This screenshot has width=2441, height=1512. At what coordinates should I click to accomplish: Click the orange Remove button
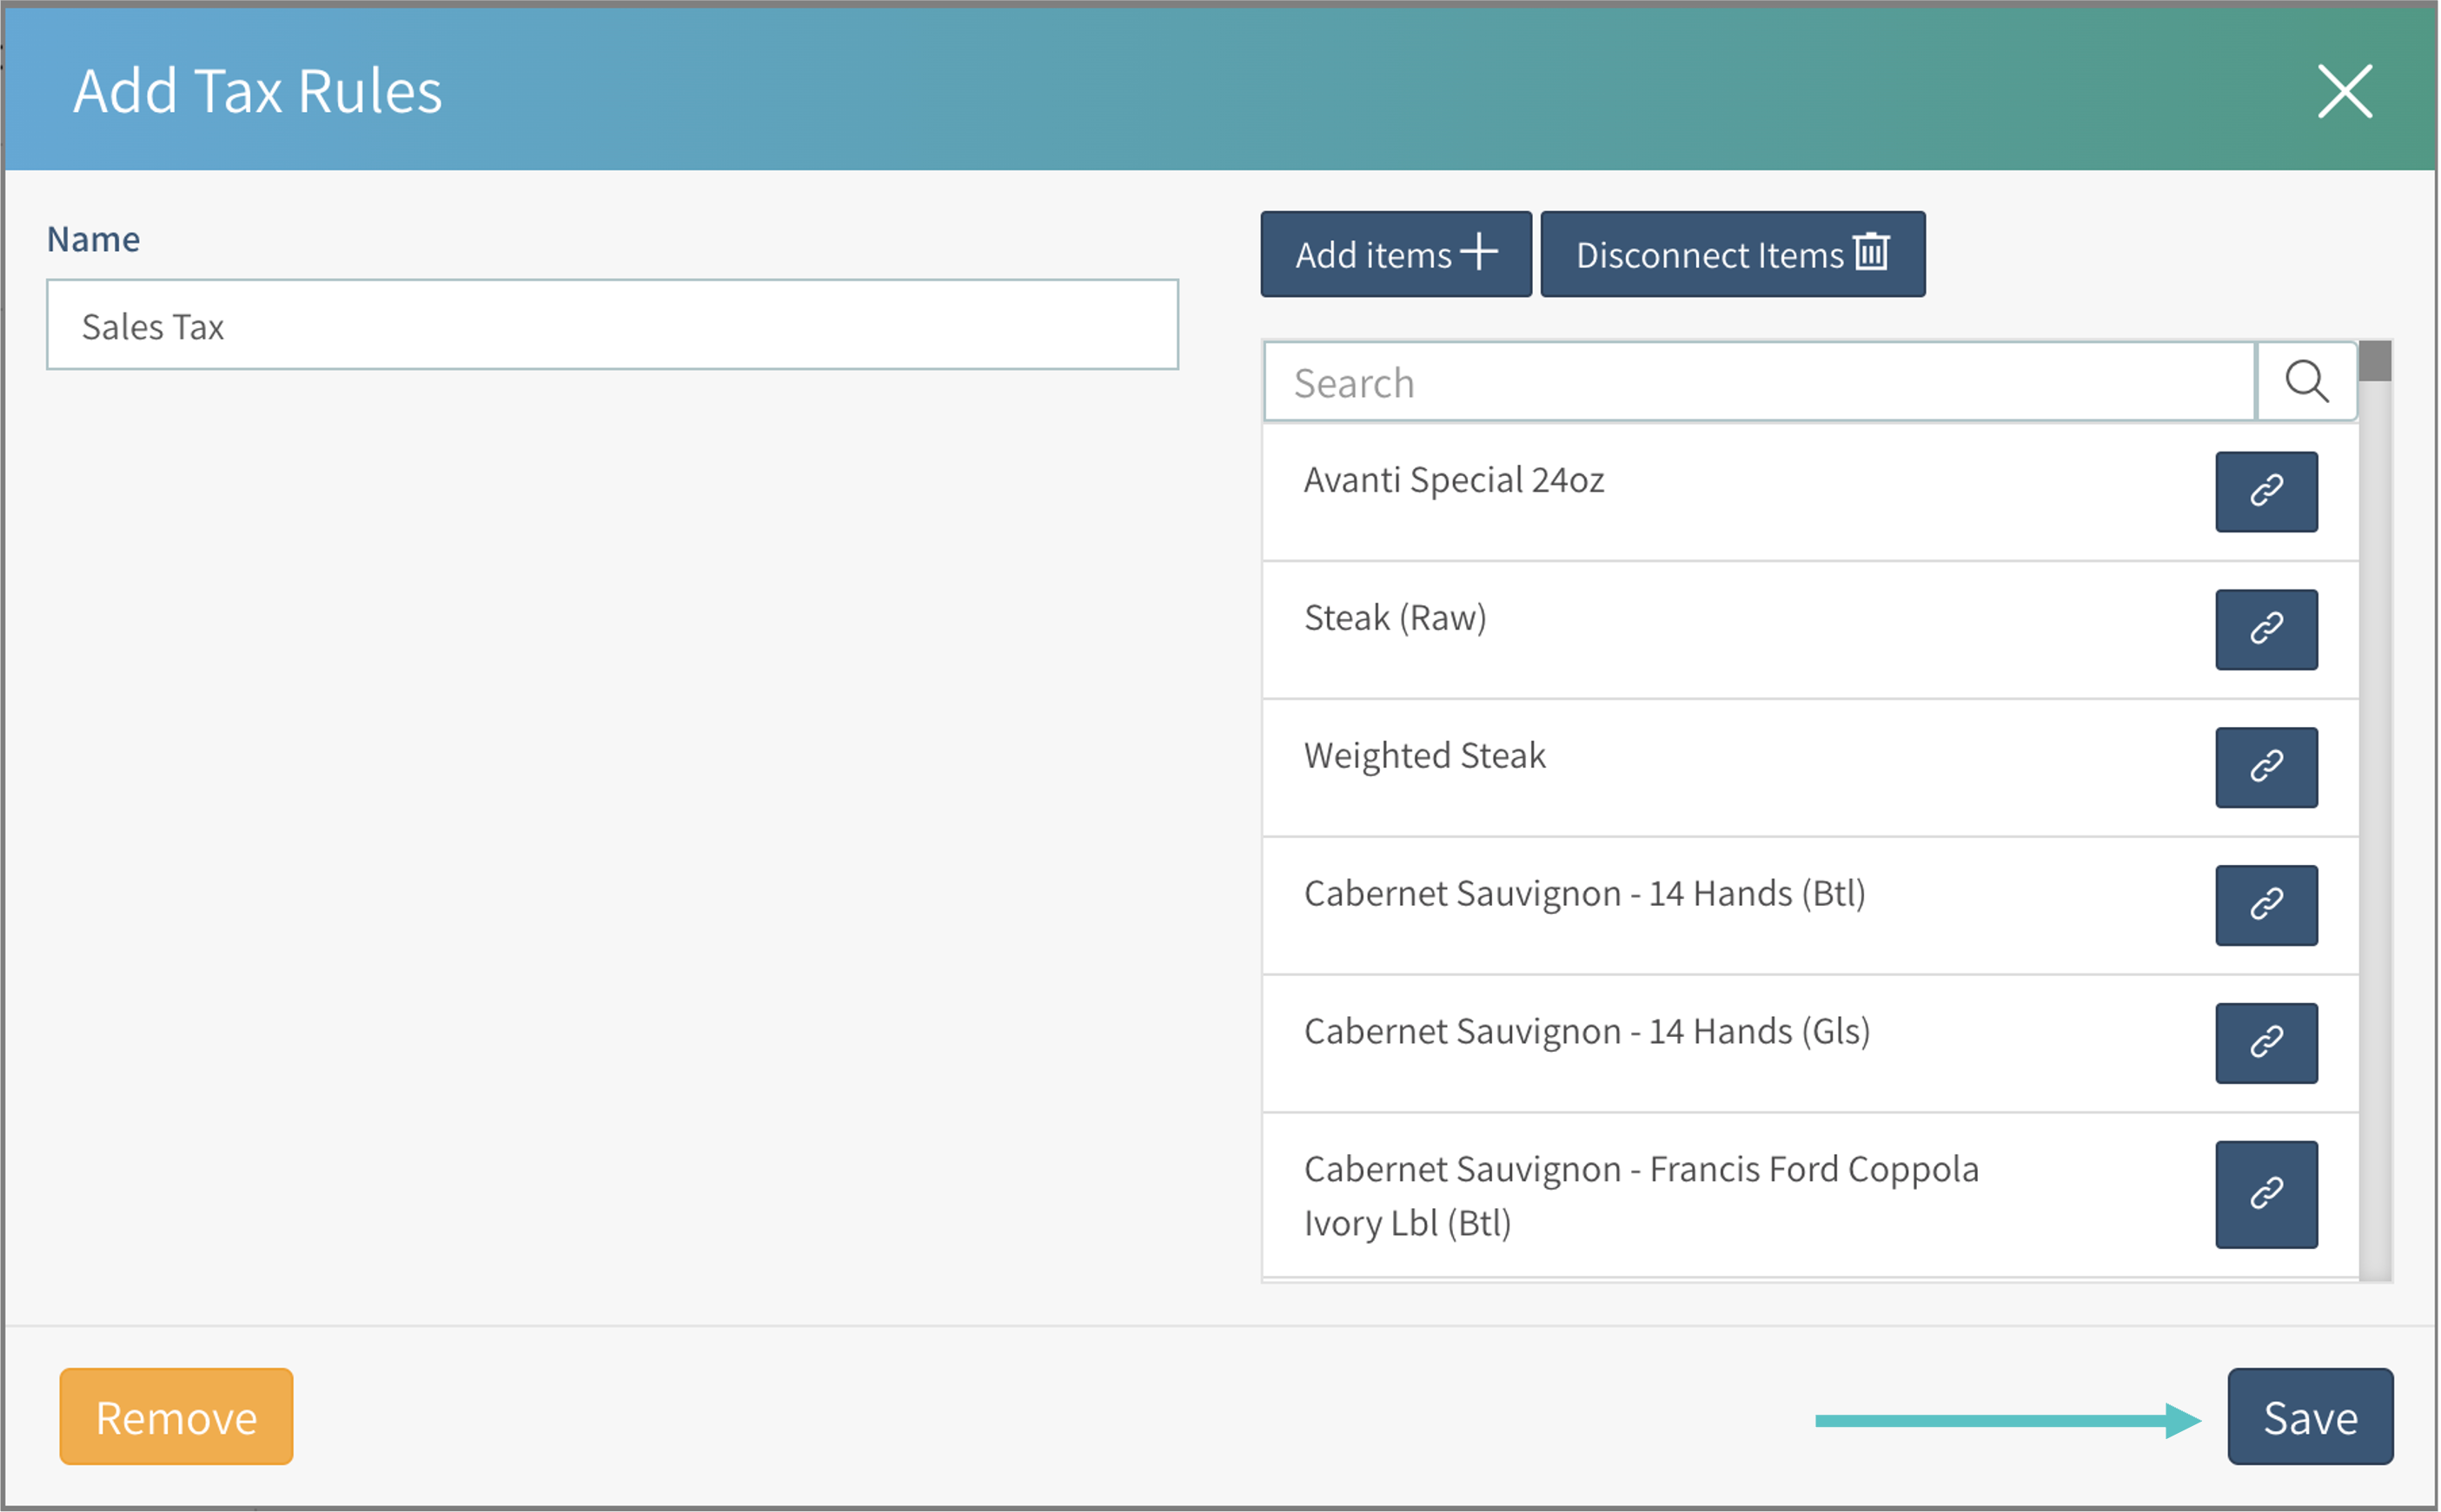(176, 1417)
